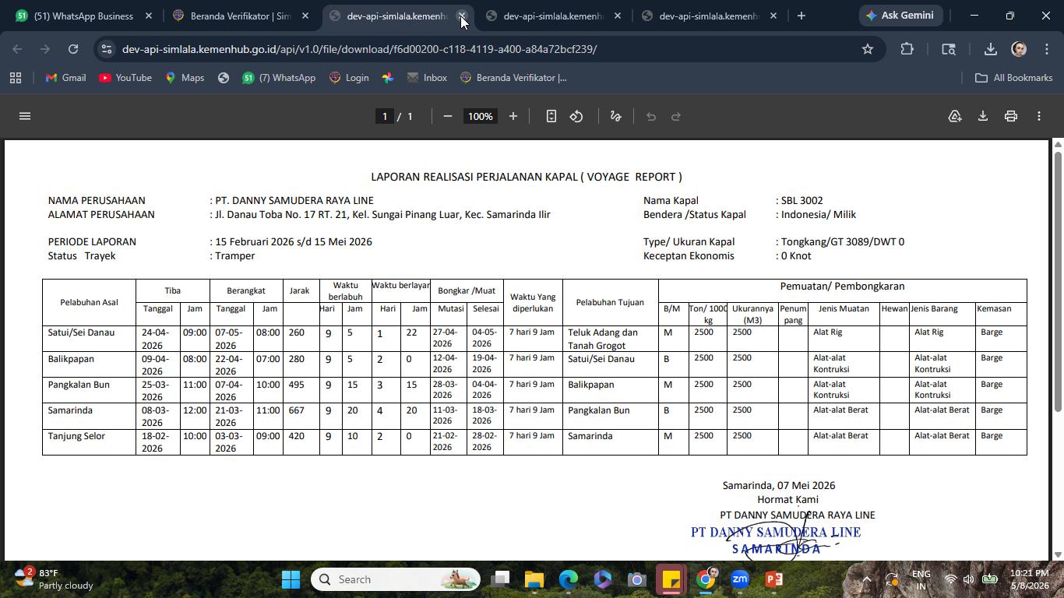The image size is (1064, 598).
Task: Rotate the PDF counterclockwise
Action: [x=576, y=116]
